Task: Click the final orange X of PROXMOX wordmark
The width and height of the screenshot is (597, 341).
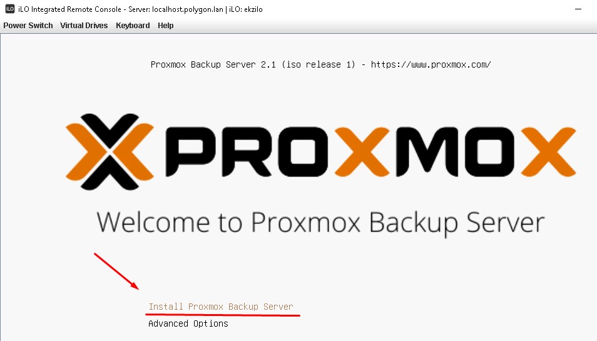Action: tap(548, 151)
